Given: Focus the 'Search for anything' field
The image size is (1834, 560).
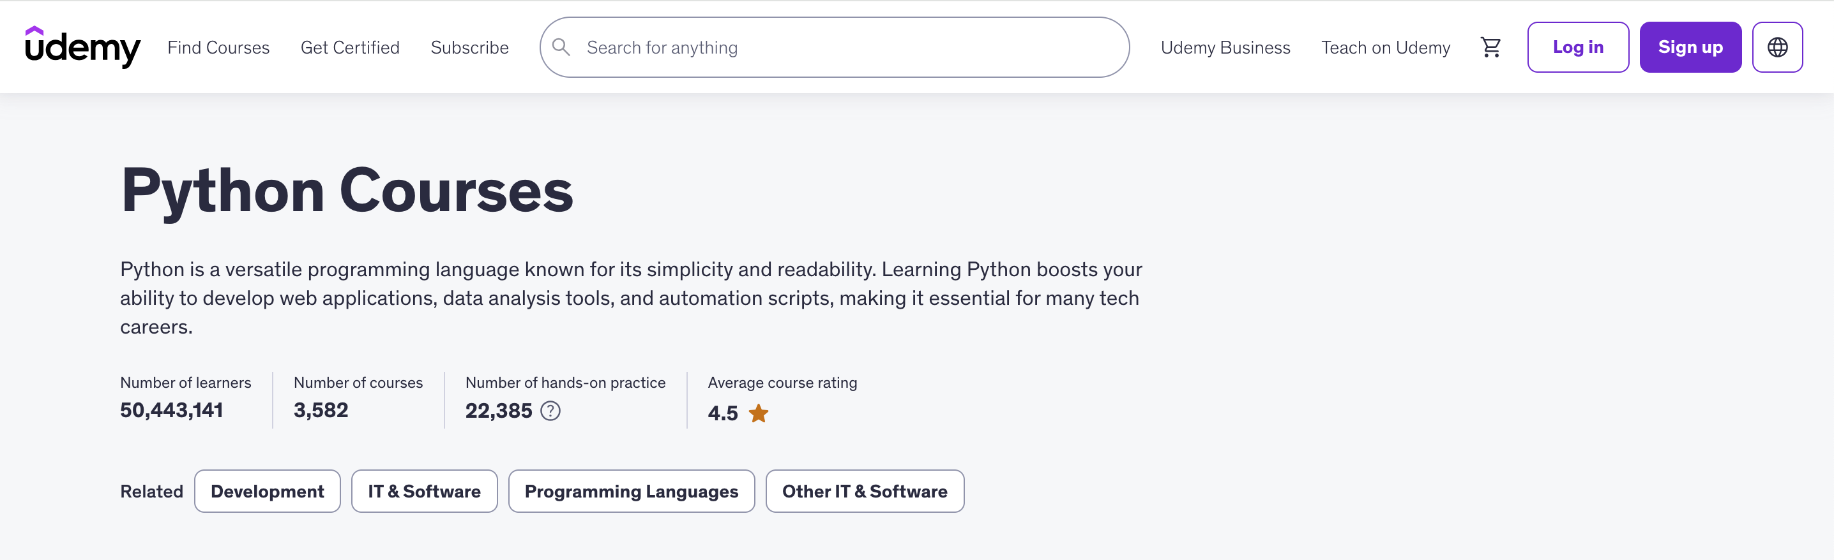Looking at the screenshot, I should (x=847, y=48).
